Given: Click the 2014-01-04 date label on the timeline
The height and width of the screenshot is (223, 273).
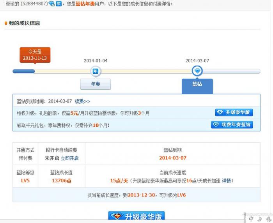Looking at the screenshot, I should coord(96,61).
